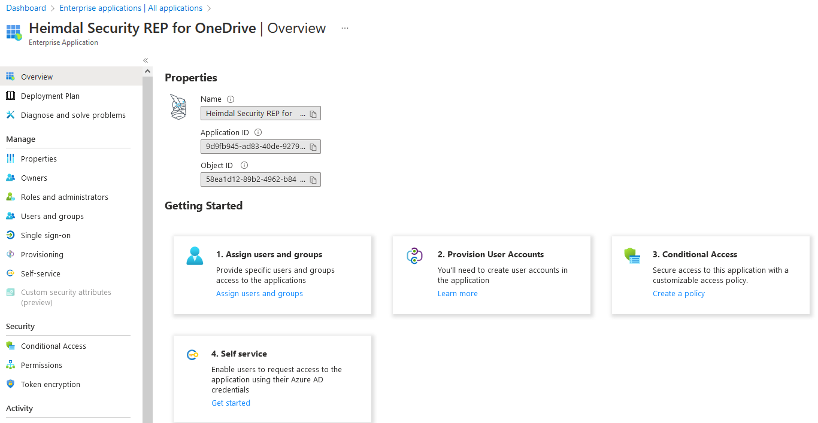The image size is (818, 423).
Task: Open the ellipsis more options menu
Action: (345, 28)
